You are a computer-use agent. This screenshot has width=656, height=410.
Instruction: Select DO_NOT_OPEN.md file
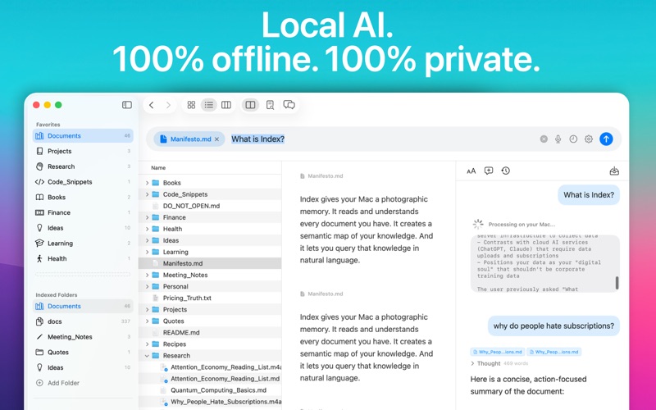(210, 206)
